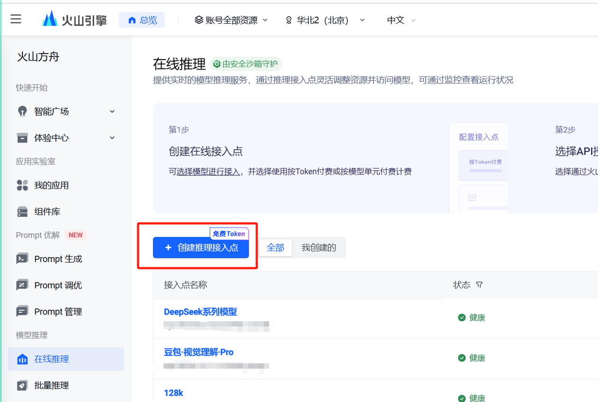Open the hamburger navigation menu
Image resolution: width=598 pixels, height=402 pixels.
[x=16, y=19]
